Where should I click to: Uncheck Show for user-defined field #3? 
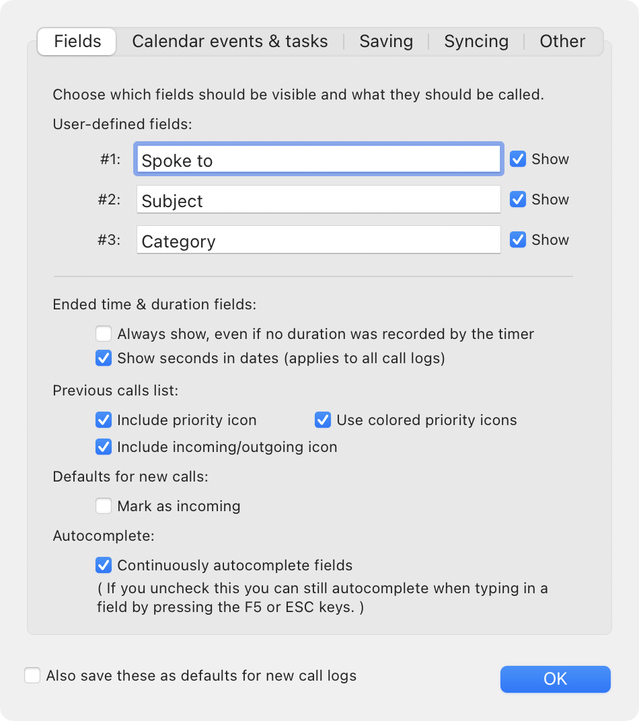click(518, 240)
